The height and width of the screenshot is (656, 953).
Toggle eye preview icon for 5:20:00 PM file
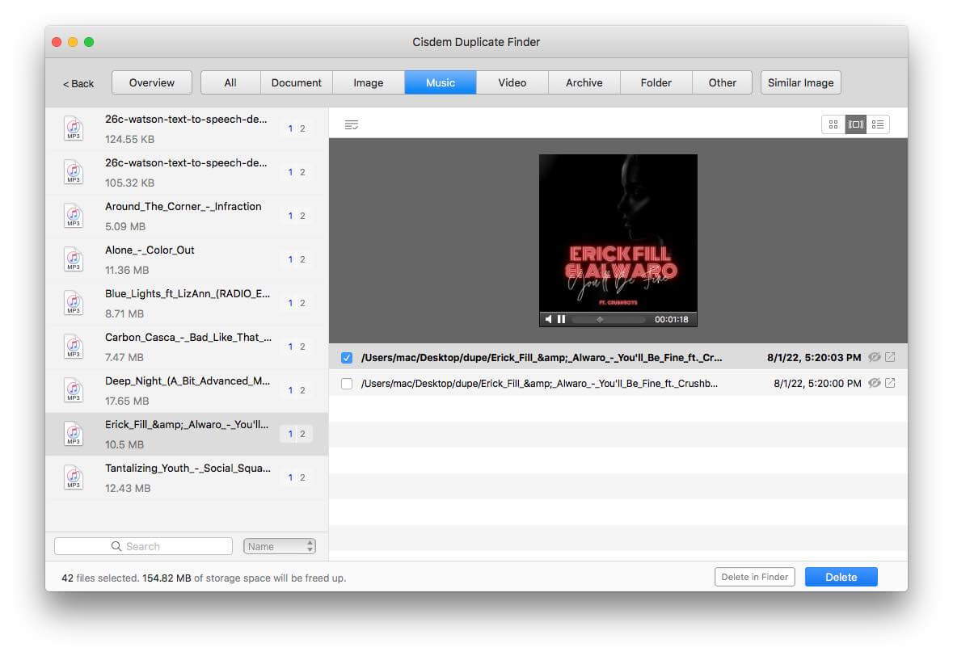coord(874,383)
